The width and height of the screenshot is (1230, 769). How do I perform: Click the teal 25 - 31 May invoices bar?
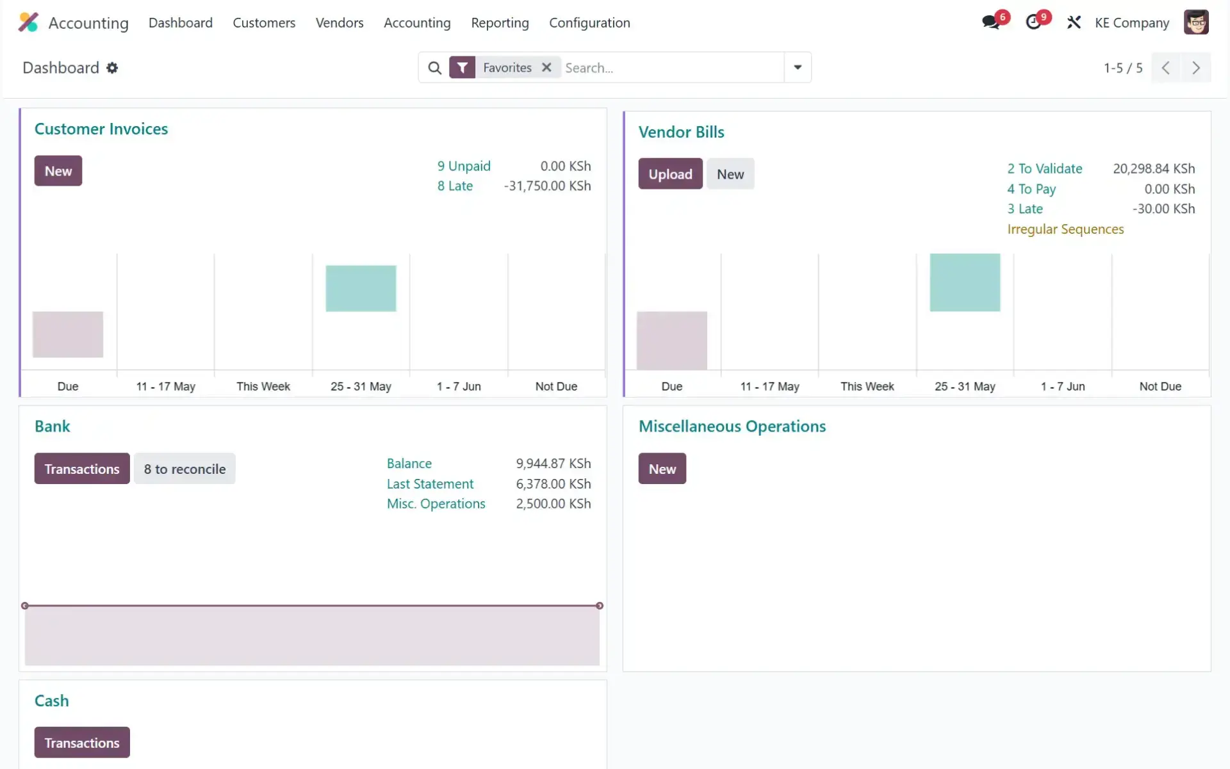point(361,289)
